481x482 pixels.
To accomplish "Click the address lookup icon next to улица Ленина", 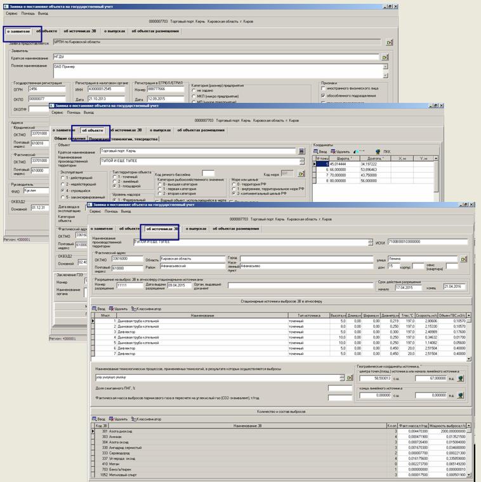I will (x=463, y=259).
